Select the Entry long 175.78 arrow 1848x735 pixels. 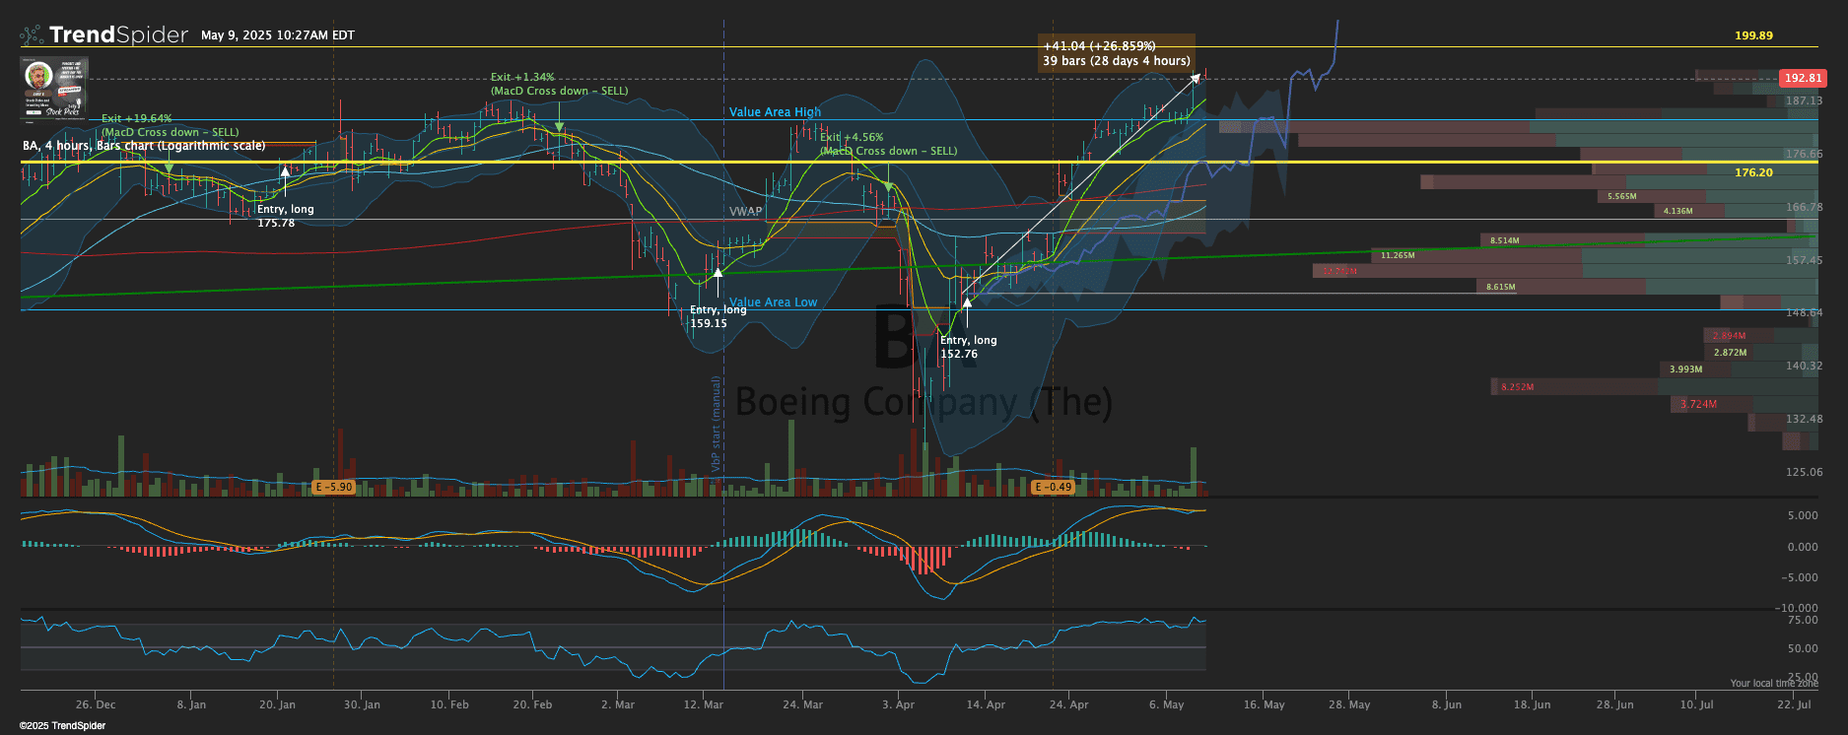286,172
